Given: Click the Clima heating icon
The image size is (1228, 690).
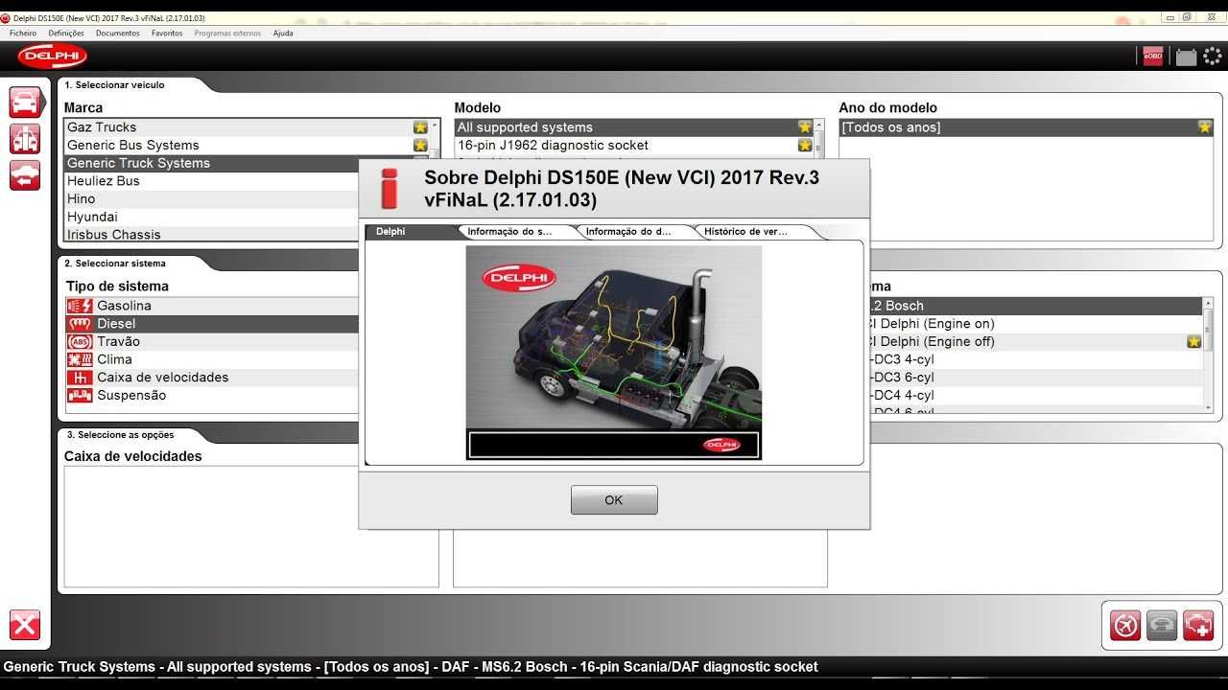Looking at the screenshot, I should 80,359.
